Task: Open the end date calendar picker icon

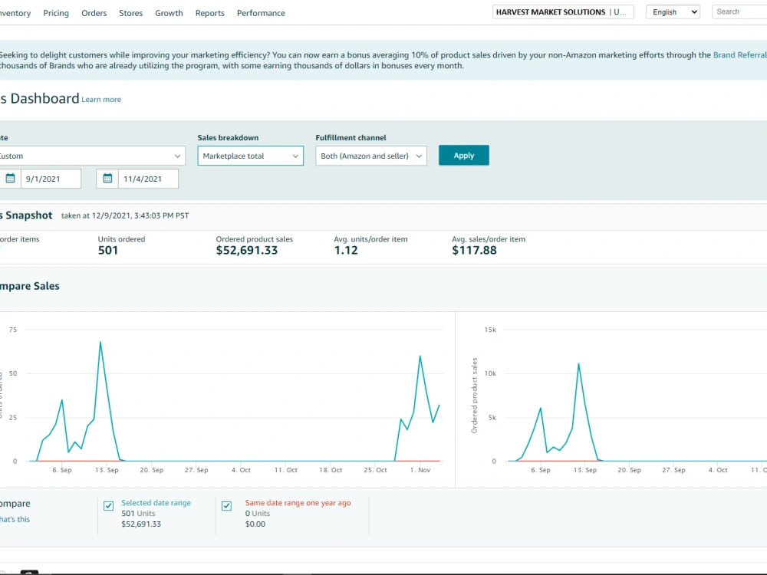Action: (x=107, y=179)
